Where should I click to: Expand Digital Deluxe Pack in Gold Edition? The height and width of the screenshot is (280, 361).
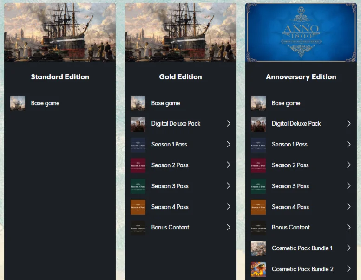[229, 124]
